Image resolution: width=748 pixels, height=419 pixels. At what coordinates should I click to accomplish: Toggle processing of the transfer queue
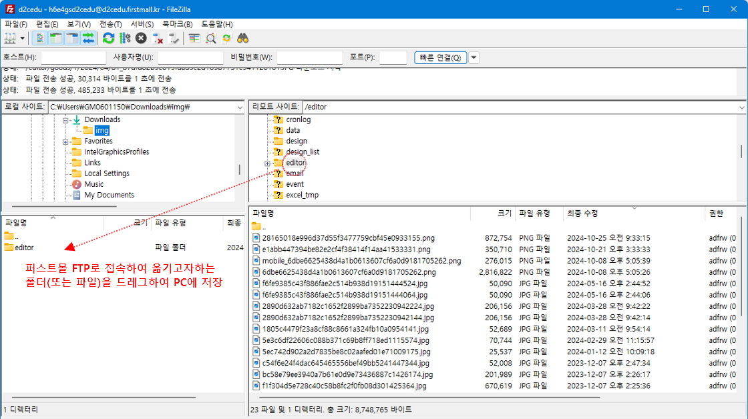(125, 39)
